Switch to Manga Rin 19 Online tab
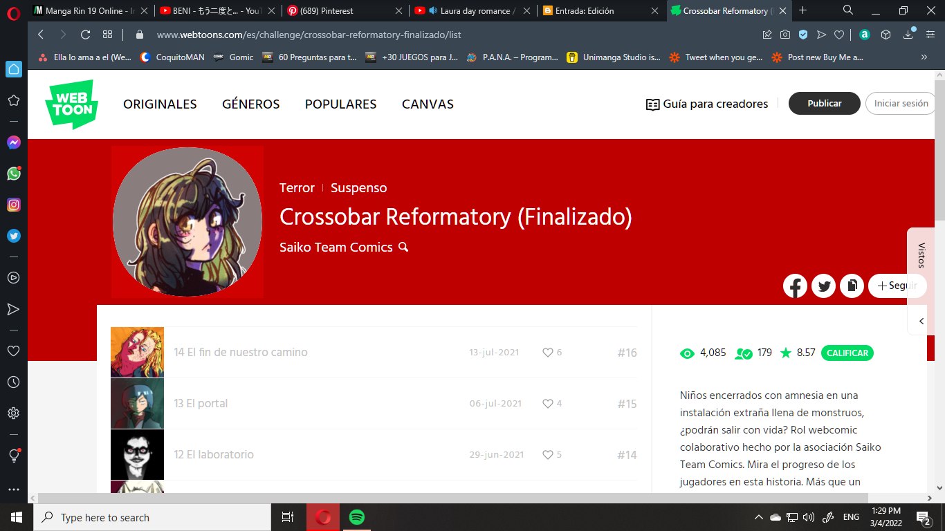The image size is (945, 531). pos(91,10)
